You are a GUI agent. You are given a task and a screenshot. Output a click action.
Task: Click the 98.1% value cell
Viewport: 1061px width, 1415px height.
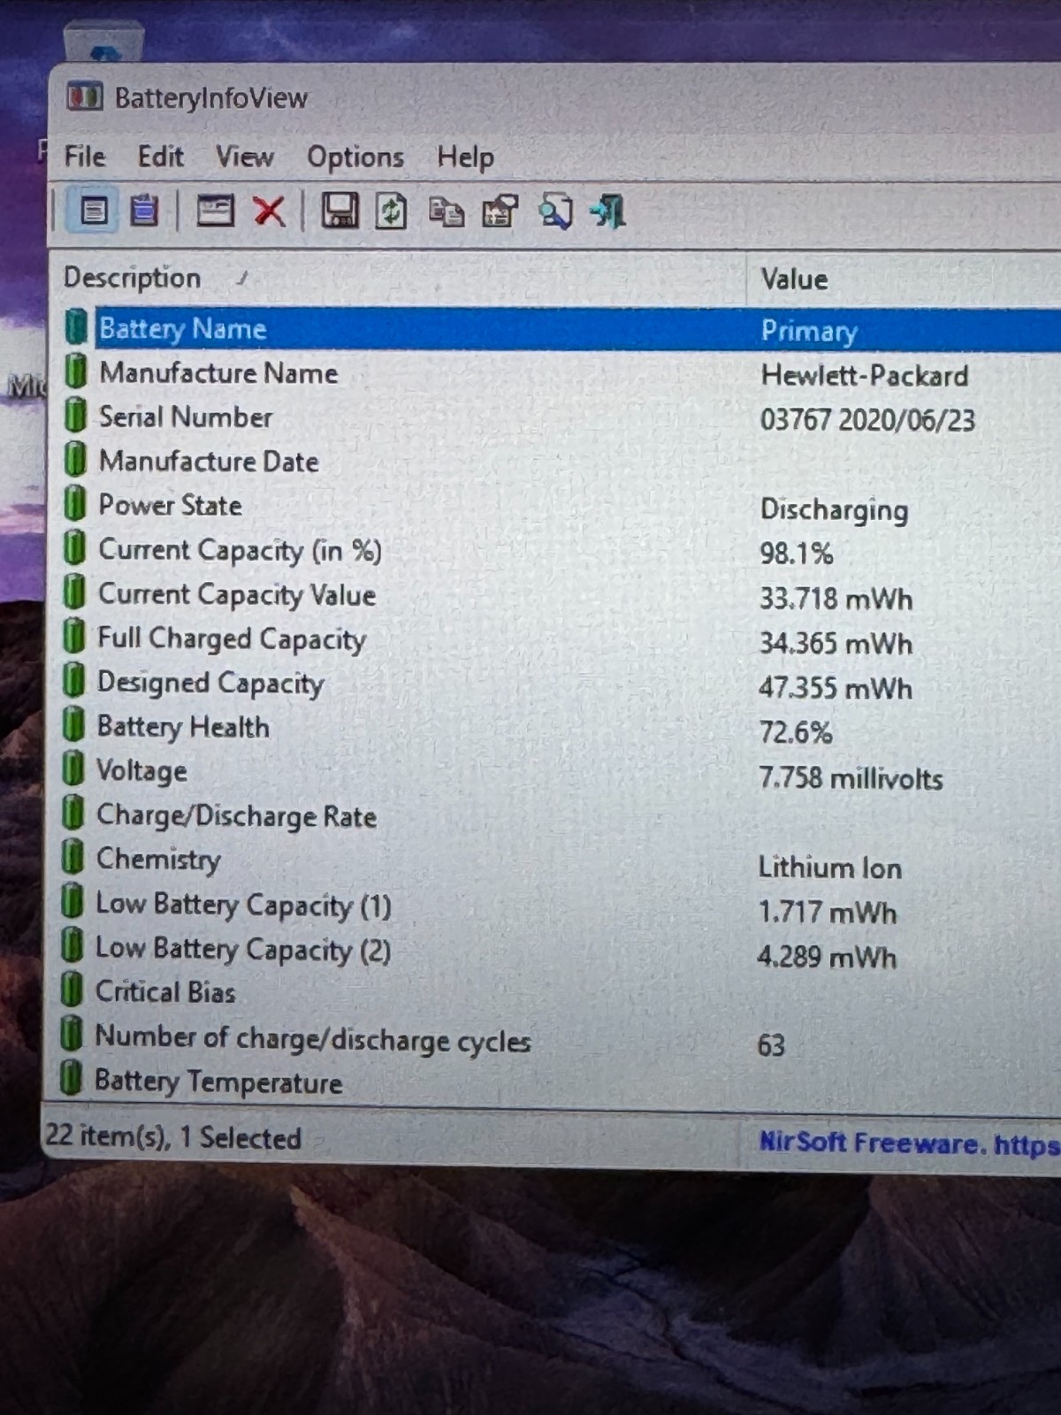click(x=796, y=555)
